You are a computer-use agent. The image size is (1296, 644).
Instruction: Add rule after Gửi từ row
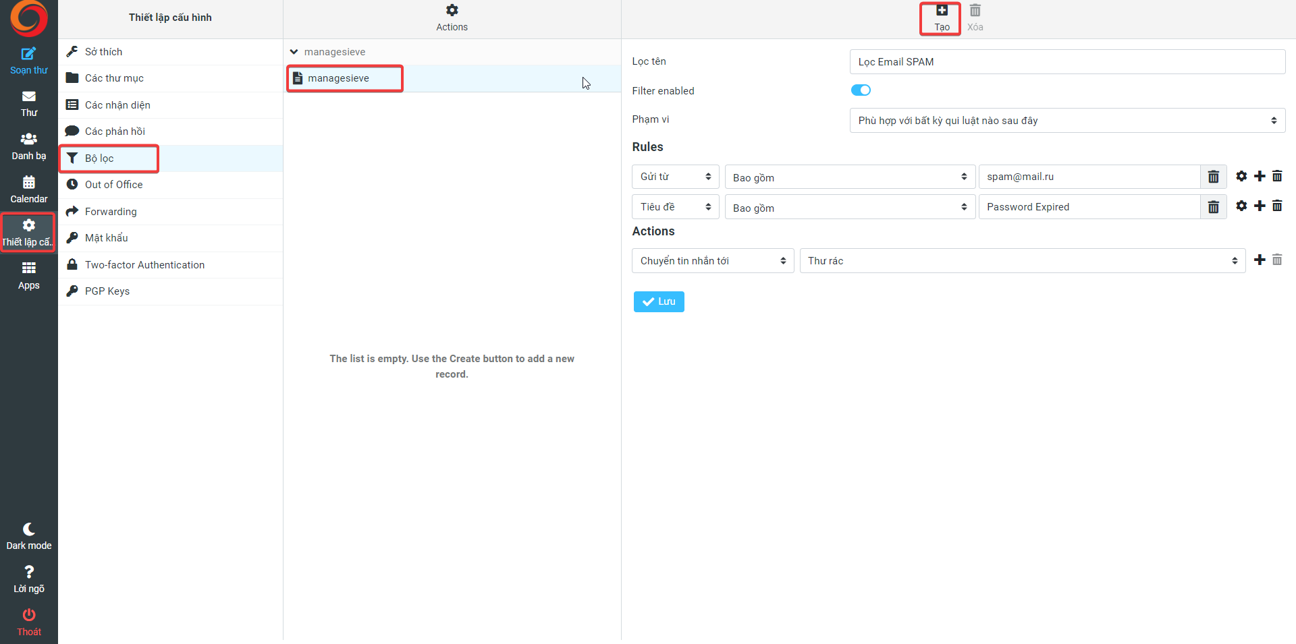(x=1260, y=176)
